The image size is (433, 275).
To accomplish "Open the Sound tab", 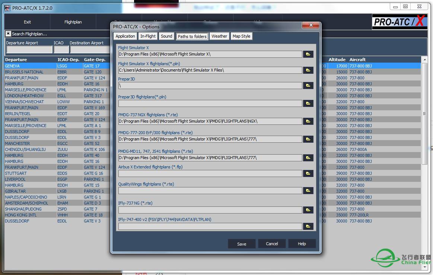I will [x=166, y=36].
